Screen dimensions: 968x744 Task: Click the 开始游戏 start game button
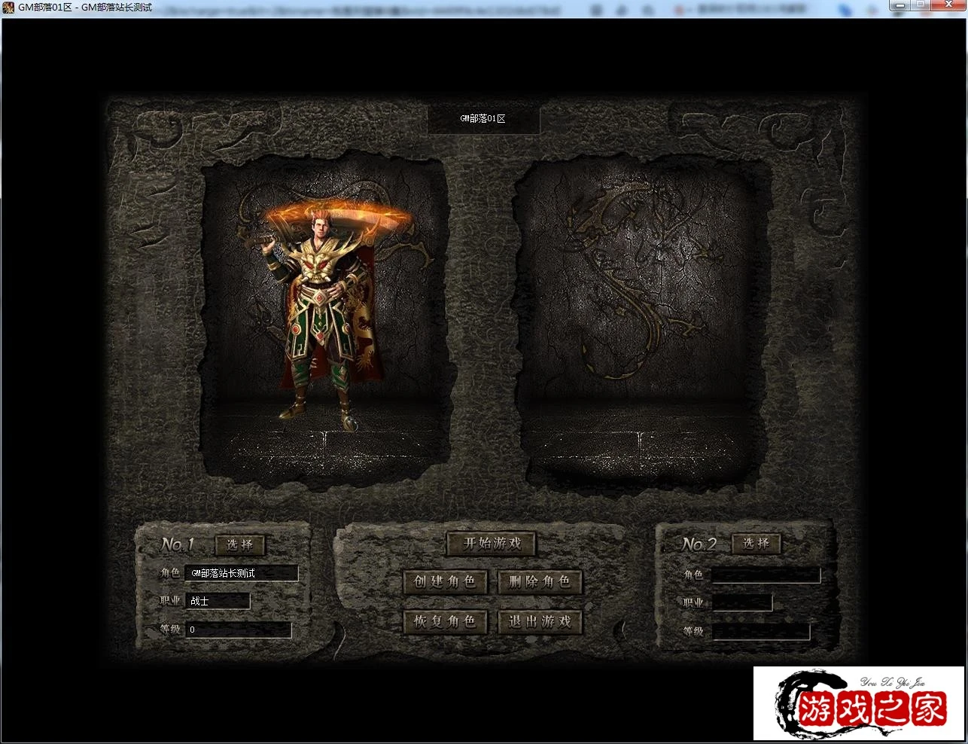click(492, 543)
